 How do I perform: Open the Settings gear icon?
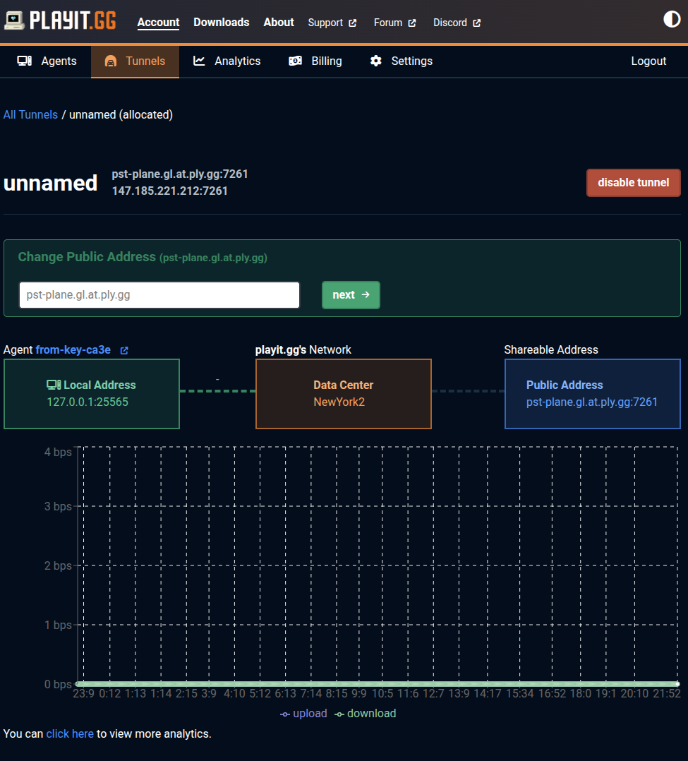click(376, 61)
